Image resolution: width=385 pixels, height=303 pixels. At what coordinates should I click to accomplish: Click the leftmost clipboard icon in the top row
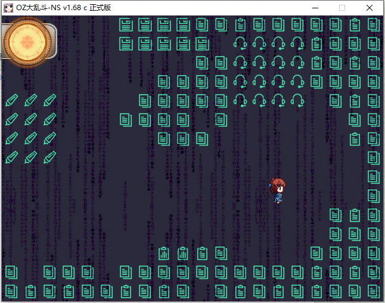pos(240,25)
